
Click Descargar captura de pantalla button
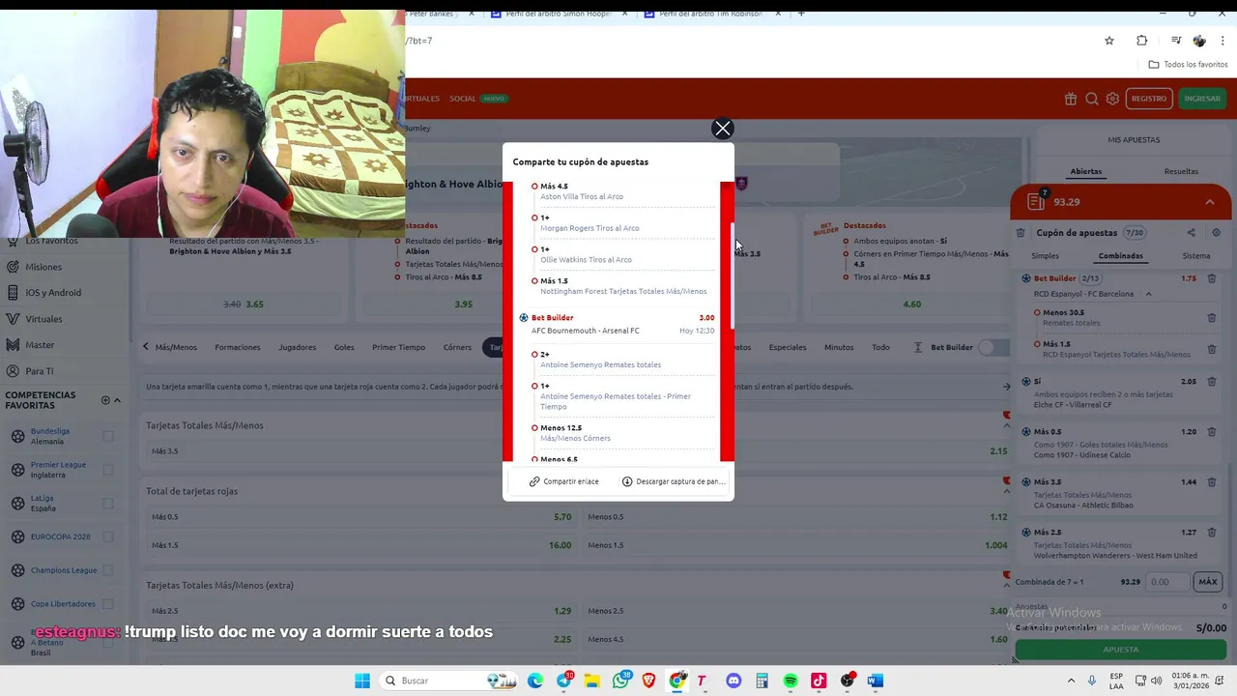[673, 481]
